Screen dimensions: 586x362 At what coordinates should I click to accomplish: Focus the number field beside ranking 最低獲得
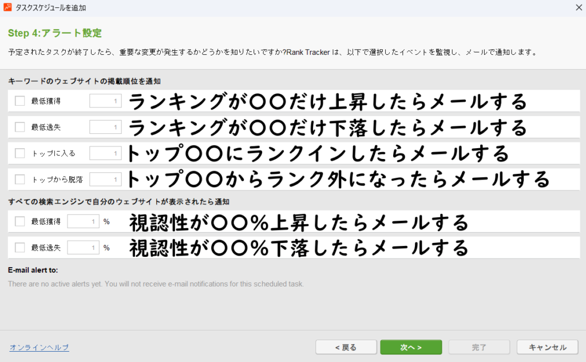tap(105, 101)
